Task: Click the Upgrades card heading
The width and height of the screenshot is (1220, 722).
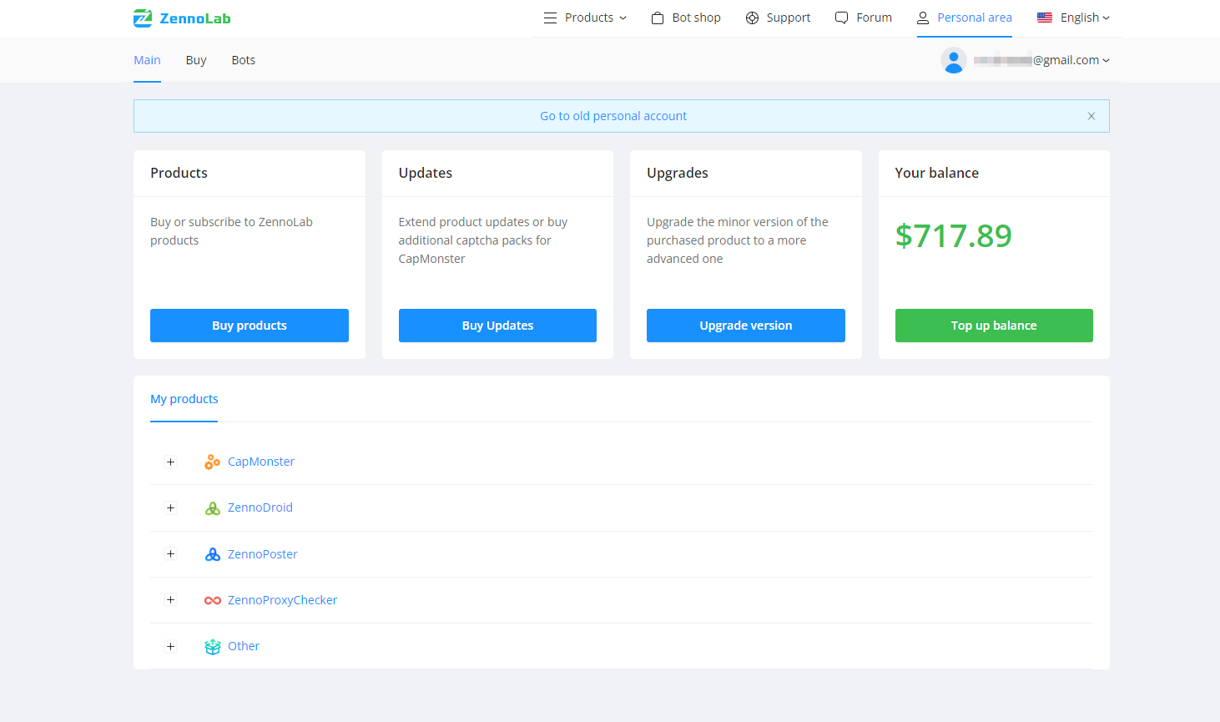Action: (x=678, y=173)
